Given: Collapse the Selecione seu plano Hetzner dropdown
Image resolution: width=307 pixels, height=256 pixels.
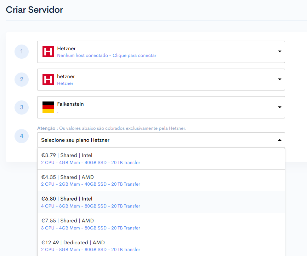Looking at the screenshot, I should (x=280, y=140).
